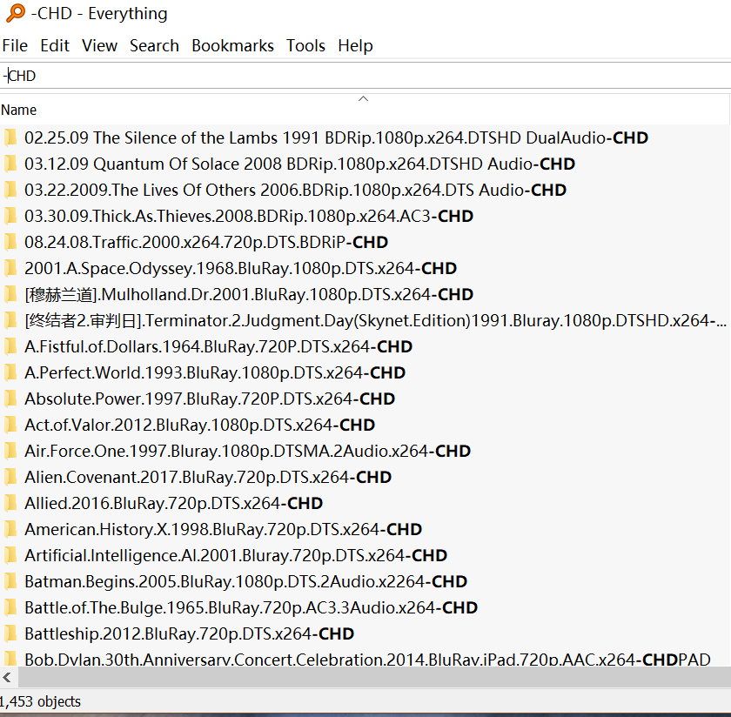Image resolution: width=731 pixels, height=717 pixels.
Task: Click folder icon beside Air Force One
Action: click(10, 451)
